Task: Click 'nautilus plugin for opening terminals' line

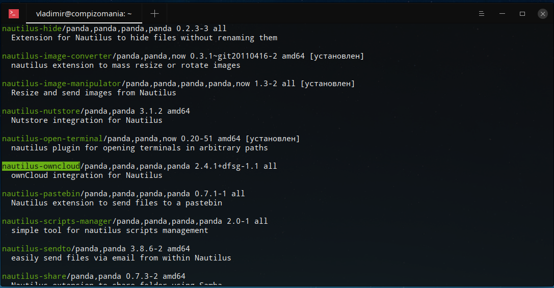Action: pyautogui.click(x=139, y=148)
